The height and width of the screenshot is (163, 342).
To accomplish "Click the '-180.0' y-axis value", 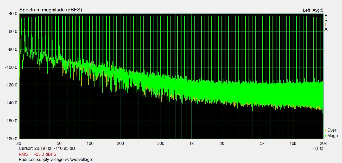I will [x=11, y=139].
